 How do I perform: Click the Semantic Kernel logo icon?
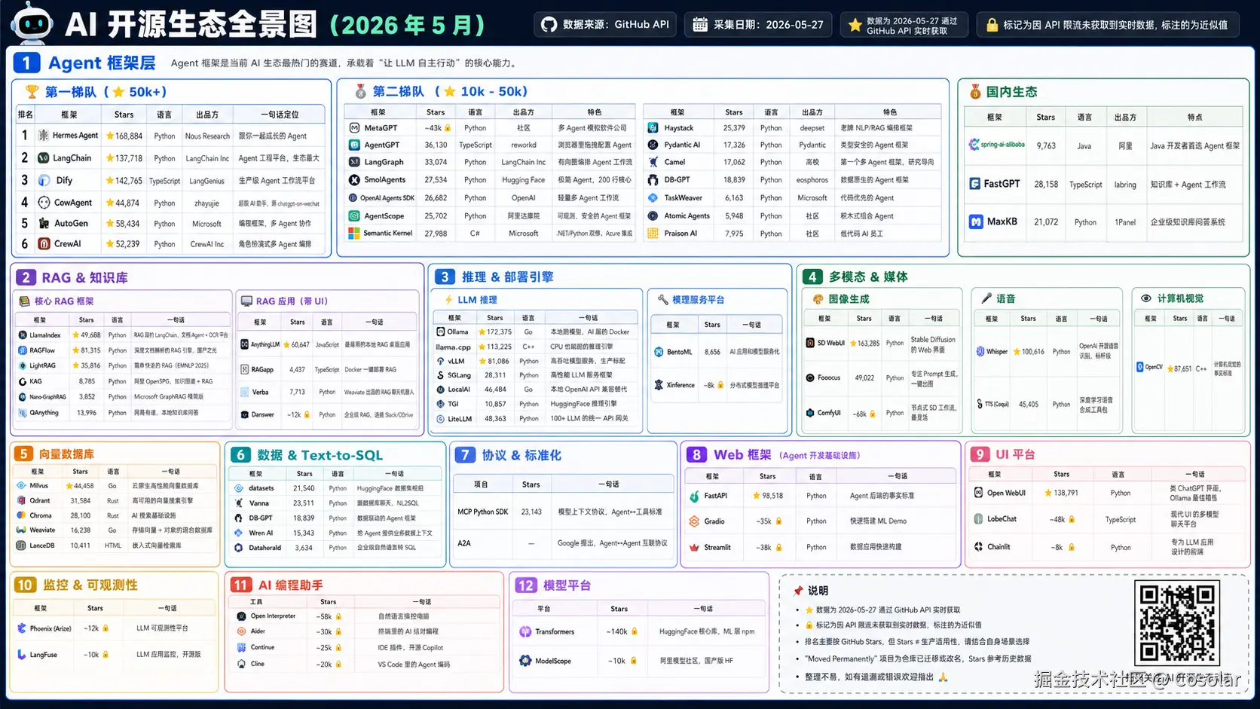354,234
